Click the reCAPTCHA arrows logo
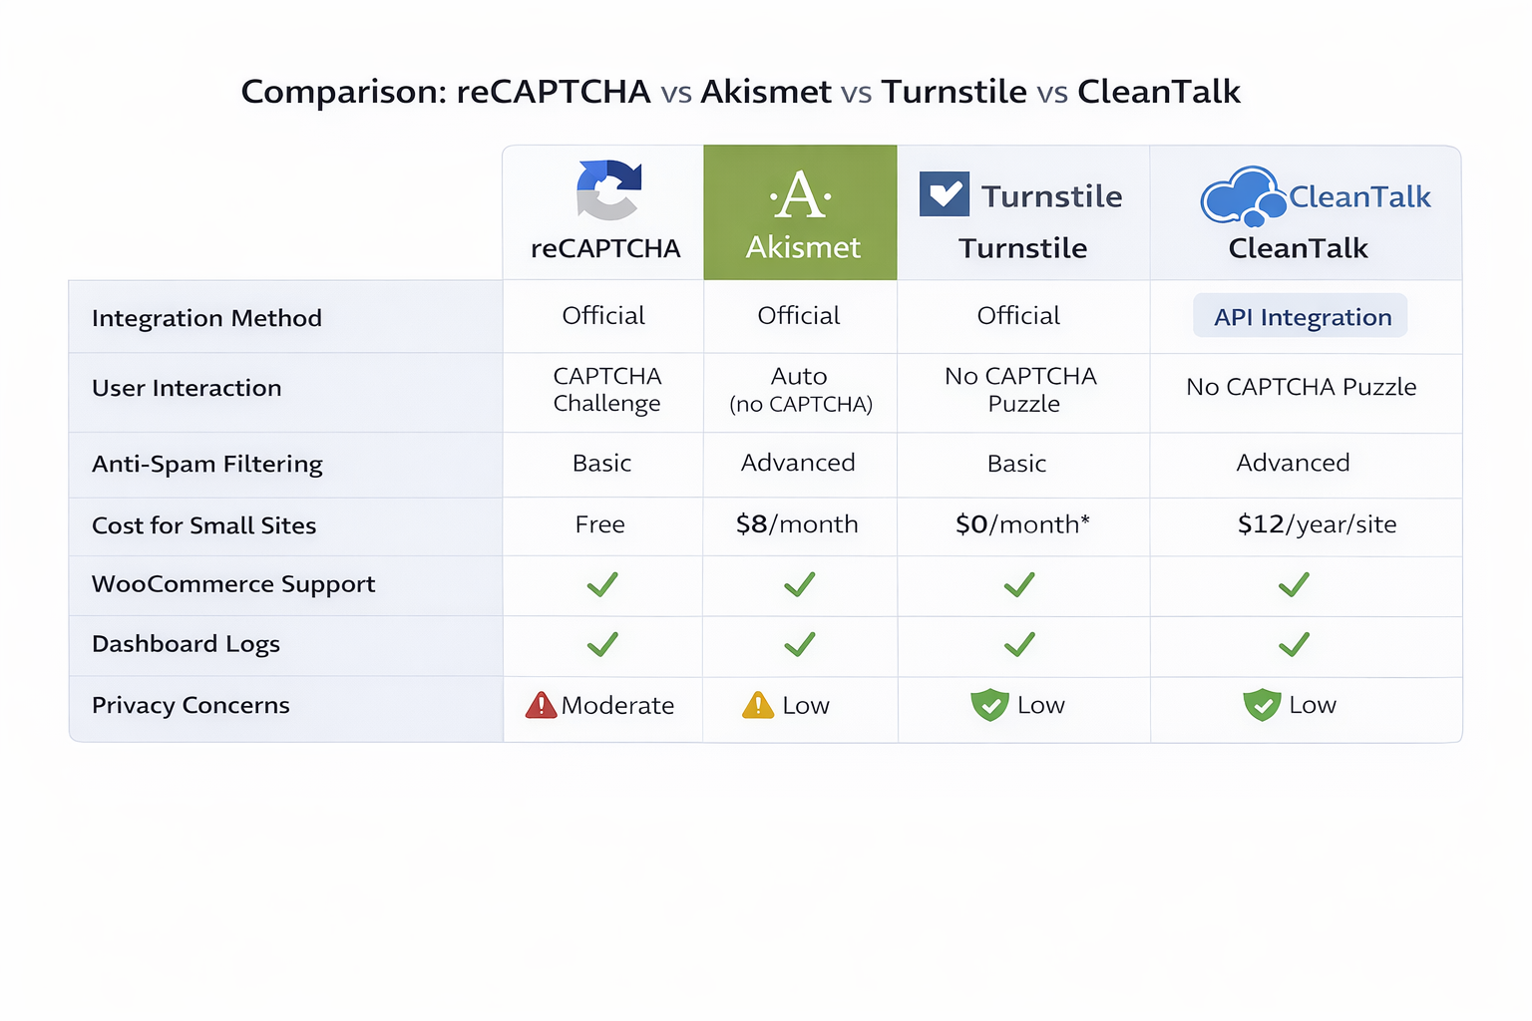Image resolution: width=1532 pixels, height=1021 pixels. click(608, 189)
